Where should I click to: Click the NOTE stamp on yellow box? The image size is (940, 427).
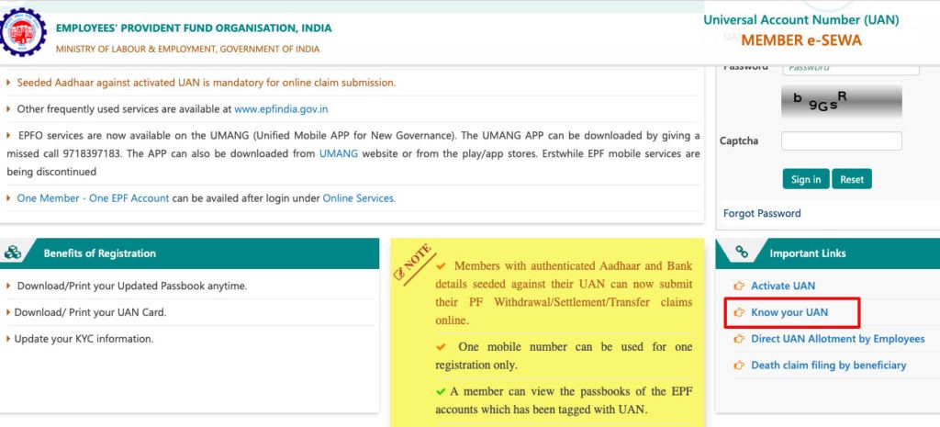tap(414, 264)
